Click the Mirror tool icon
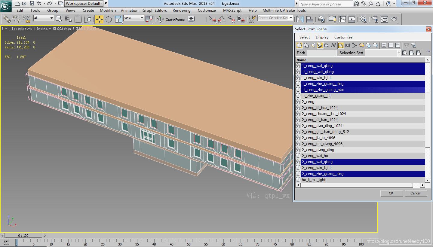The height and width of the screenshot is (247, 433). point(300,19)
